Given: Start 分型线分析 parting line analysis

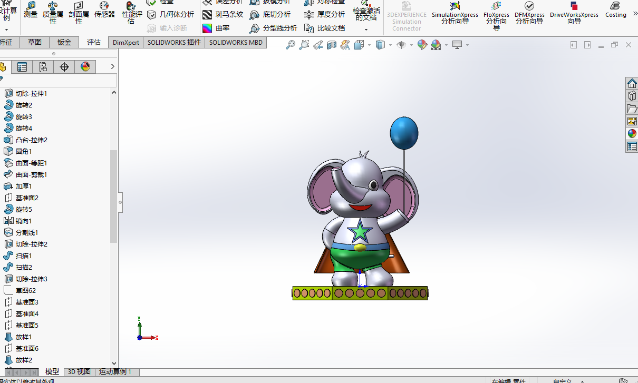Looking at the screenshot, I should (x=273, y=28).
